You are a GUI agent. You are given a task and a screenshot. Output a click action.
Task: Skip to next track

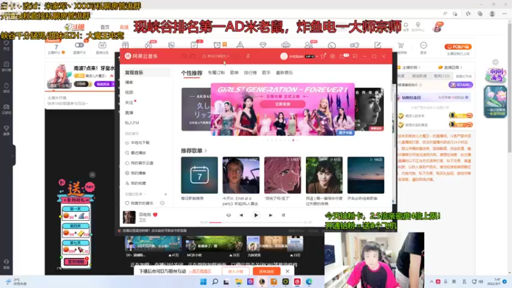270,215
